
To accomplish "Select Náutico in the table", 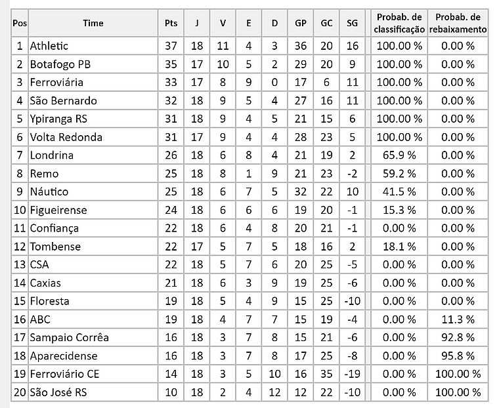I will click(x=49, y=192).
